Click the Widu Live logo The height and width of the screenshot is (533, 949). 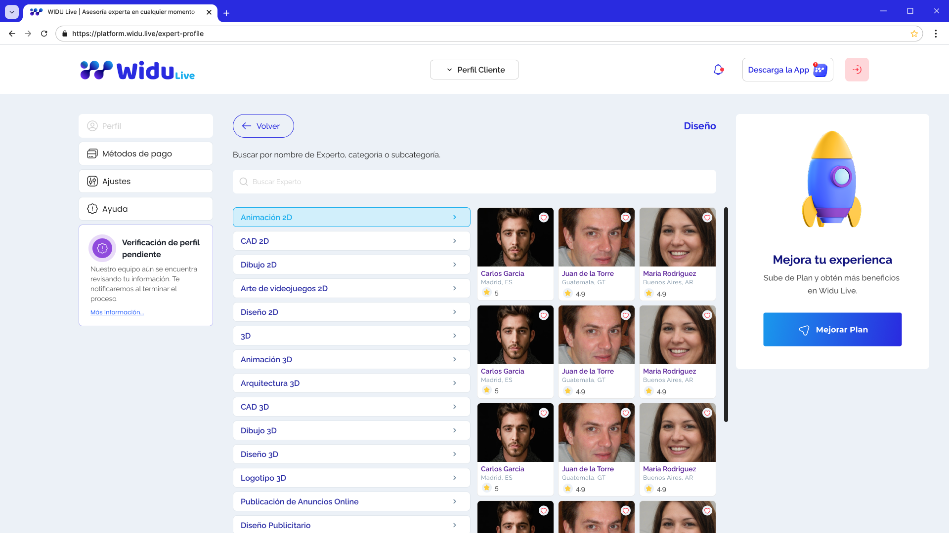click(137, 71)
